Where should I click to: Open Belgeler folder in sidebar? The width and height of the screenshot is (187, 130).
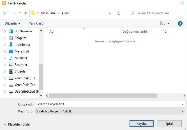pos(20,38)
